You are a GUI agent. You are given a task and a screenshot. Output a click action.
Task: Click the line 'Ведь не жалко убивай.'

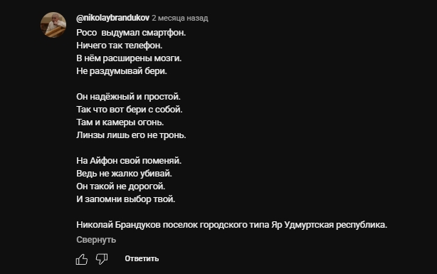click(x=124, y=174)
